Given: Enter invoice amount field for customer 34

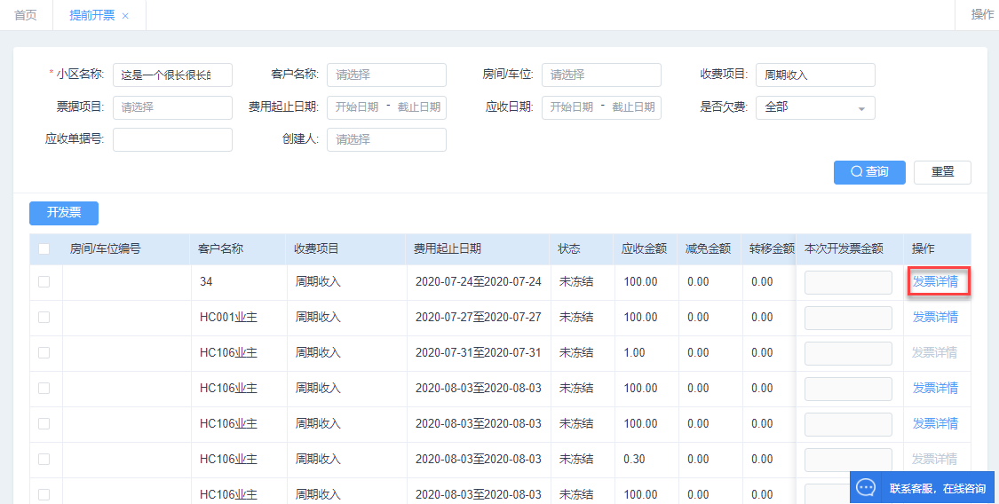Looking at the screenshot, I should (x=848, y=282).
